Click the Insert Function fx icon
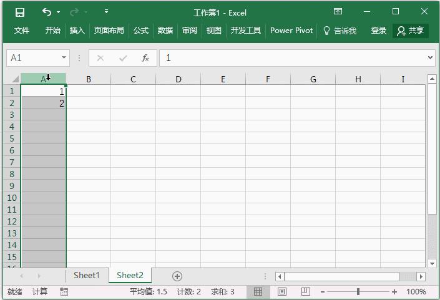This screenshot has width=440, height=300. click(x=145, y=58)
